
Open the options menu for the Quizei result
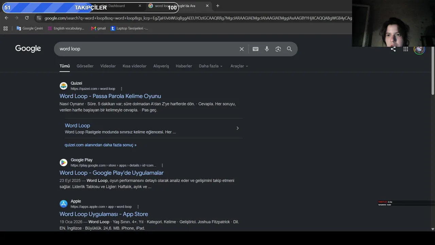click(121, 89)
